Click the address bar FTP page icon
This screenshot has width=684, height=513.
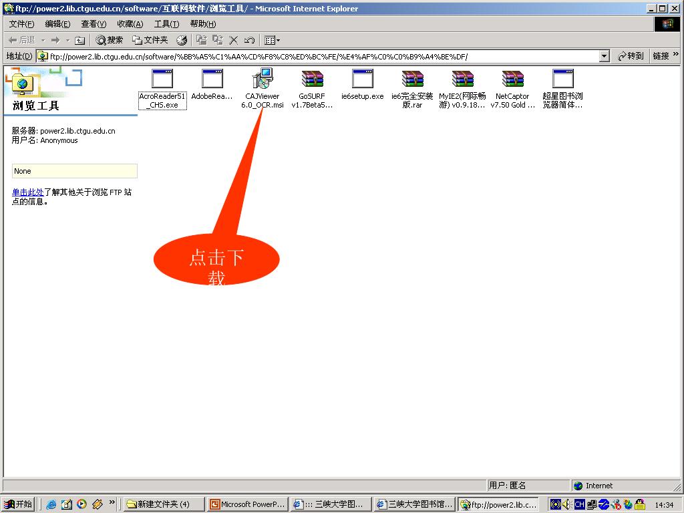pyautogui.click(x=43, y=56)
